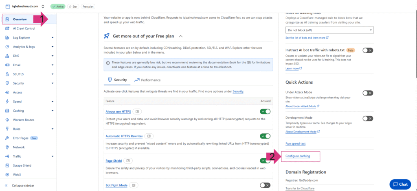The image size is (417, 191).
Task: Click the Configure caching link
Action: tap(298, 156)
